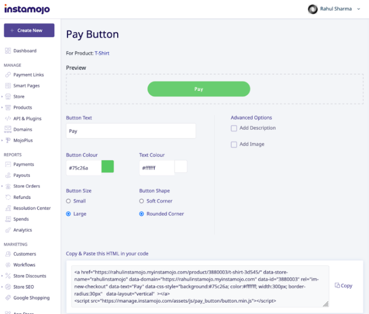Expand the Products submenu arrow
This screenshot has height=314, width=369.
(2, 108)
